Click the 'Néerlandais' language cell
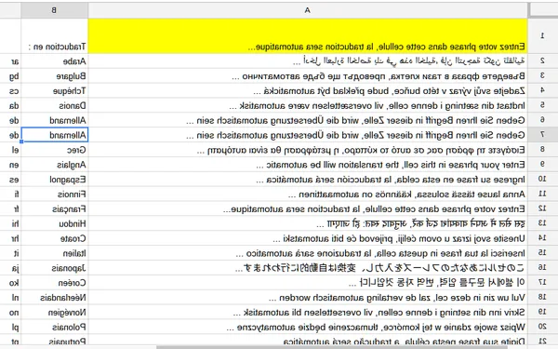Screen dimensions: 558x349 [55, 298]
